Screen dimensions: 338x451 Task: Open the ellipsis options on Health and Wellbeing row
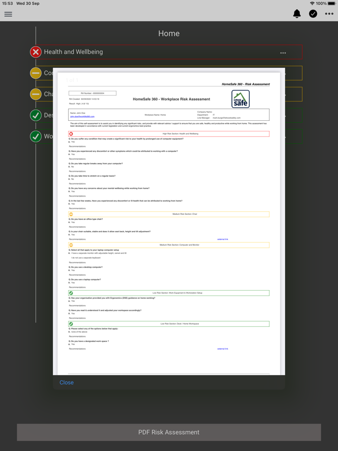coord(283,53)
